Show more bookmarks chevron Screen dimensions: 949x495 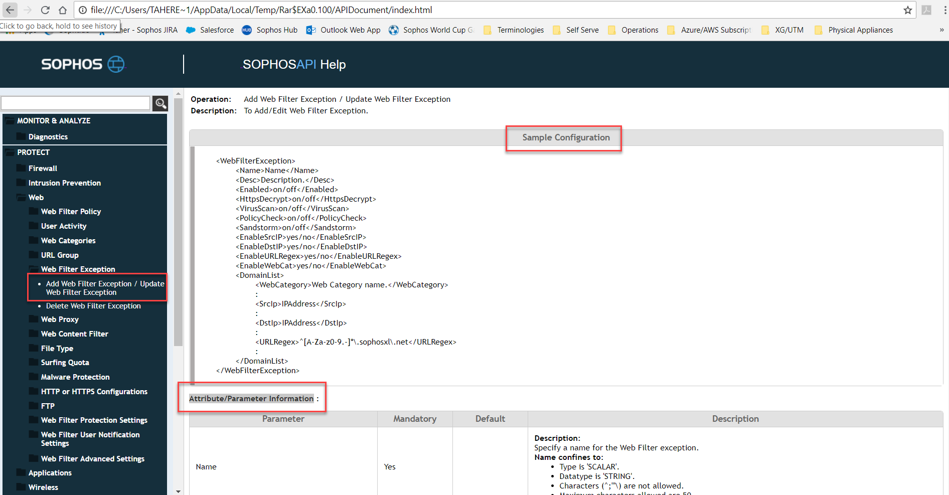point(941,30)
